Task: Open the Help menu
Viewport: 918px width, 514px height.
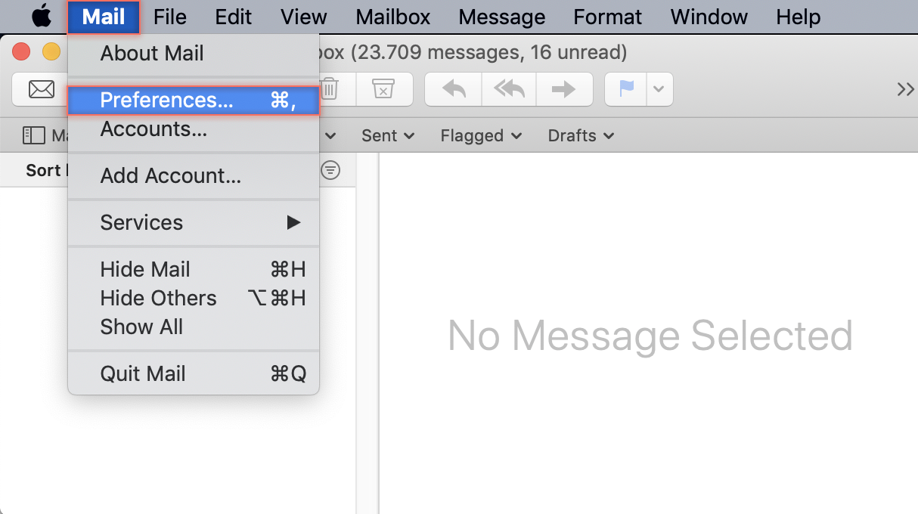Action: (x=798, y=17)
